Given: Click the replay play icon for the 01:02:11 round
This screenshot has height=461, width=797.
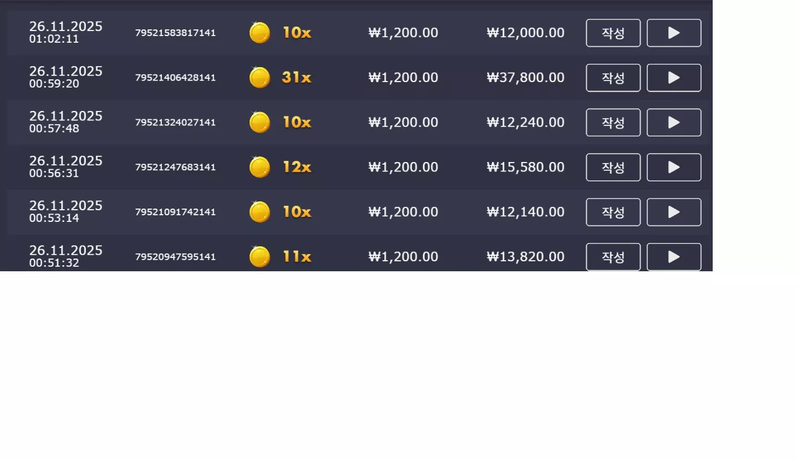Looking at the screenshot, I should (x=674, y=33).
